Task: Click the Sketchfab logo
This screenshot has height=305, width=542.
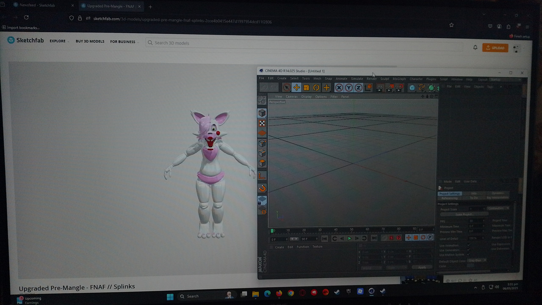Action: 25,41
